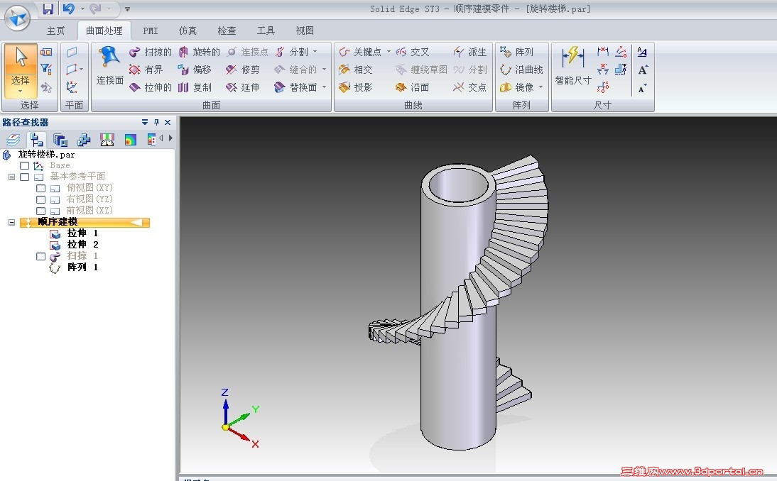Click the Solid Edge application button
The width and height of the screenshot is (777, 481).
tap(18, 18)
